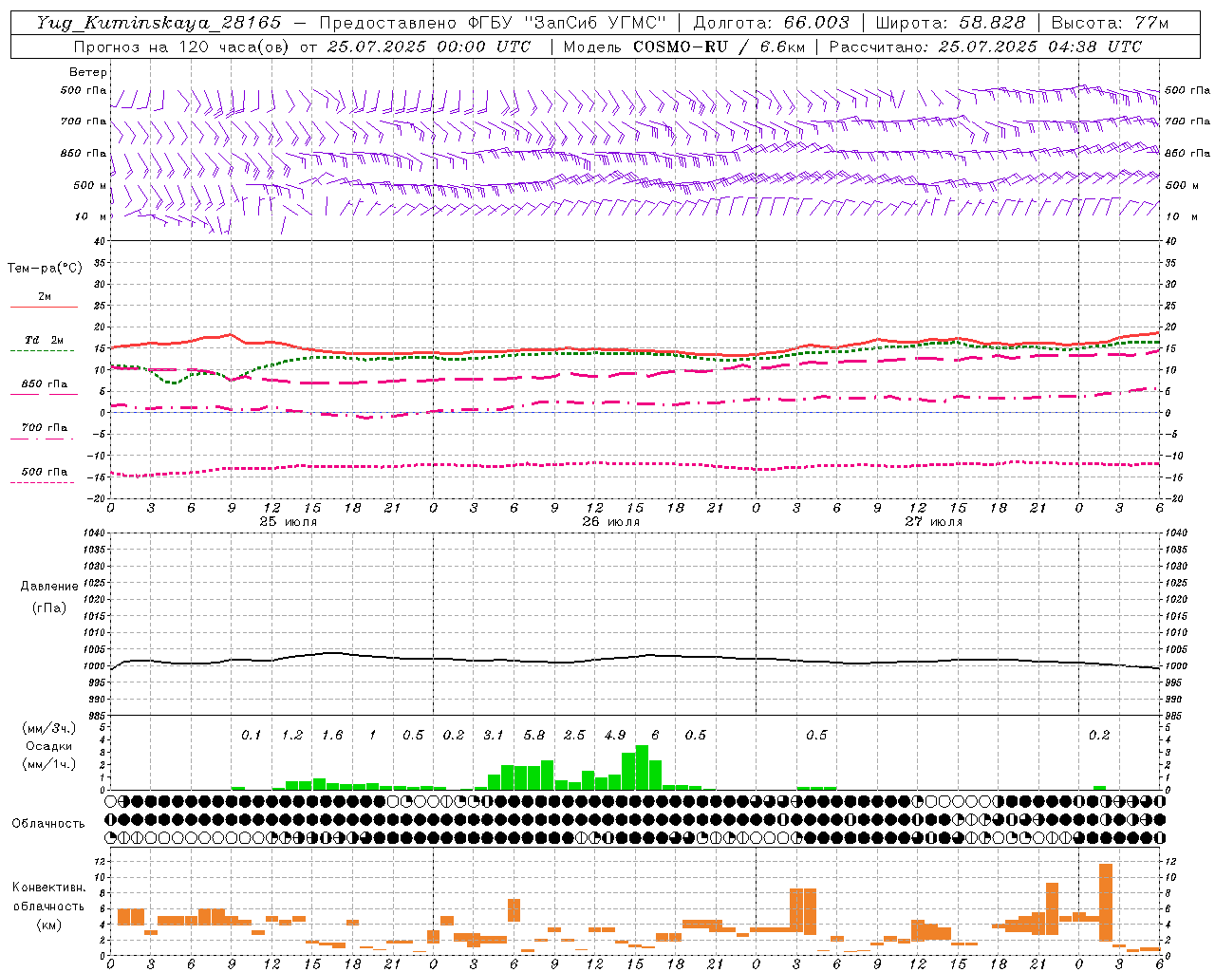The height and width of the screenshot is (972, 1215).
Task: Click the pink dashed legend line under '850 гПа'
Action: click(x=44, y=395)
